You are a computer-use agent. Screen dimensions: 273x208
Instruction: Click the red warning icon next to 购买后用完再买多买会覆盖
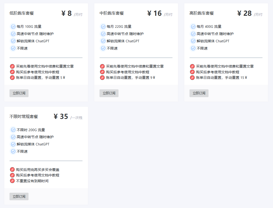pos(12,169)
